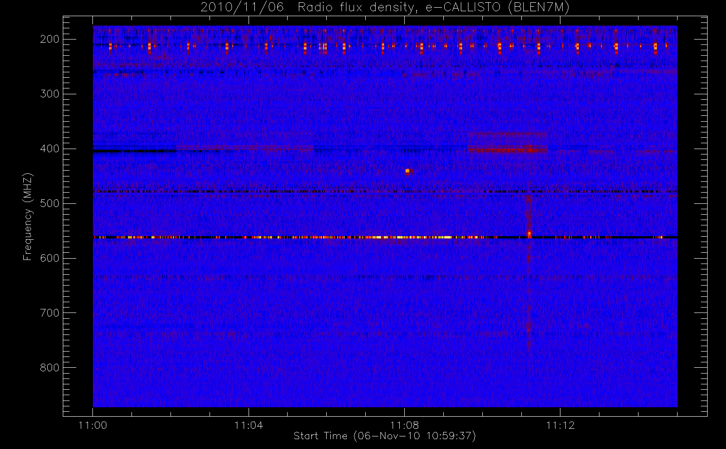Click the isolated yellow spot near 440 MHz
Image resolution: width=726 pixels, height=449 pixels.
pyautogui.click(x=407, y=171)
